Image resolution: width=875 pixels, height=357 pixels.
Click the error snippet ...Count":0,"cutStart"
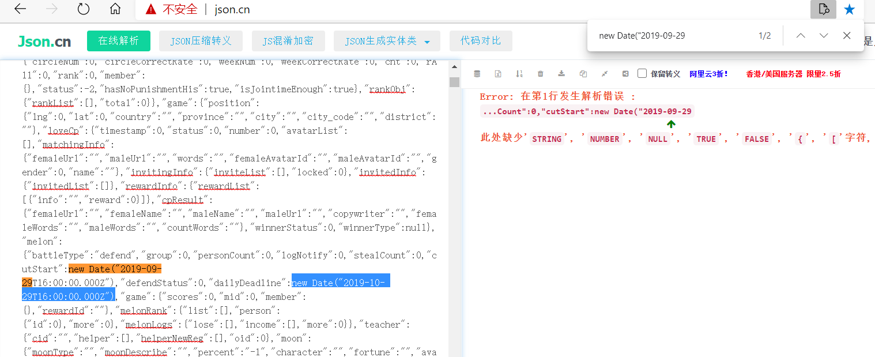coord(587,111)
